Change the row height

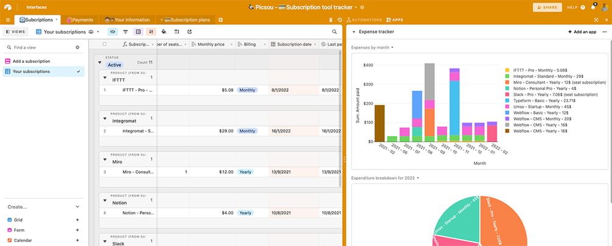tap(177, 32)
